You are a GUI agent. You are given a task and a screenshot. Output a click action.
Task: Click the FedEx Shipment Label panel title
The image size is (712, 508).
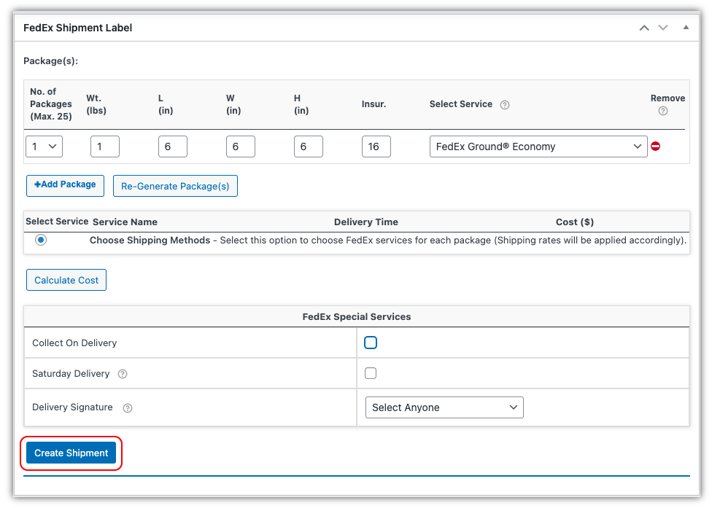[77, 28]
